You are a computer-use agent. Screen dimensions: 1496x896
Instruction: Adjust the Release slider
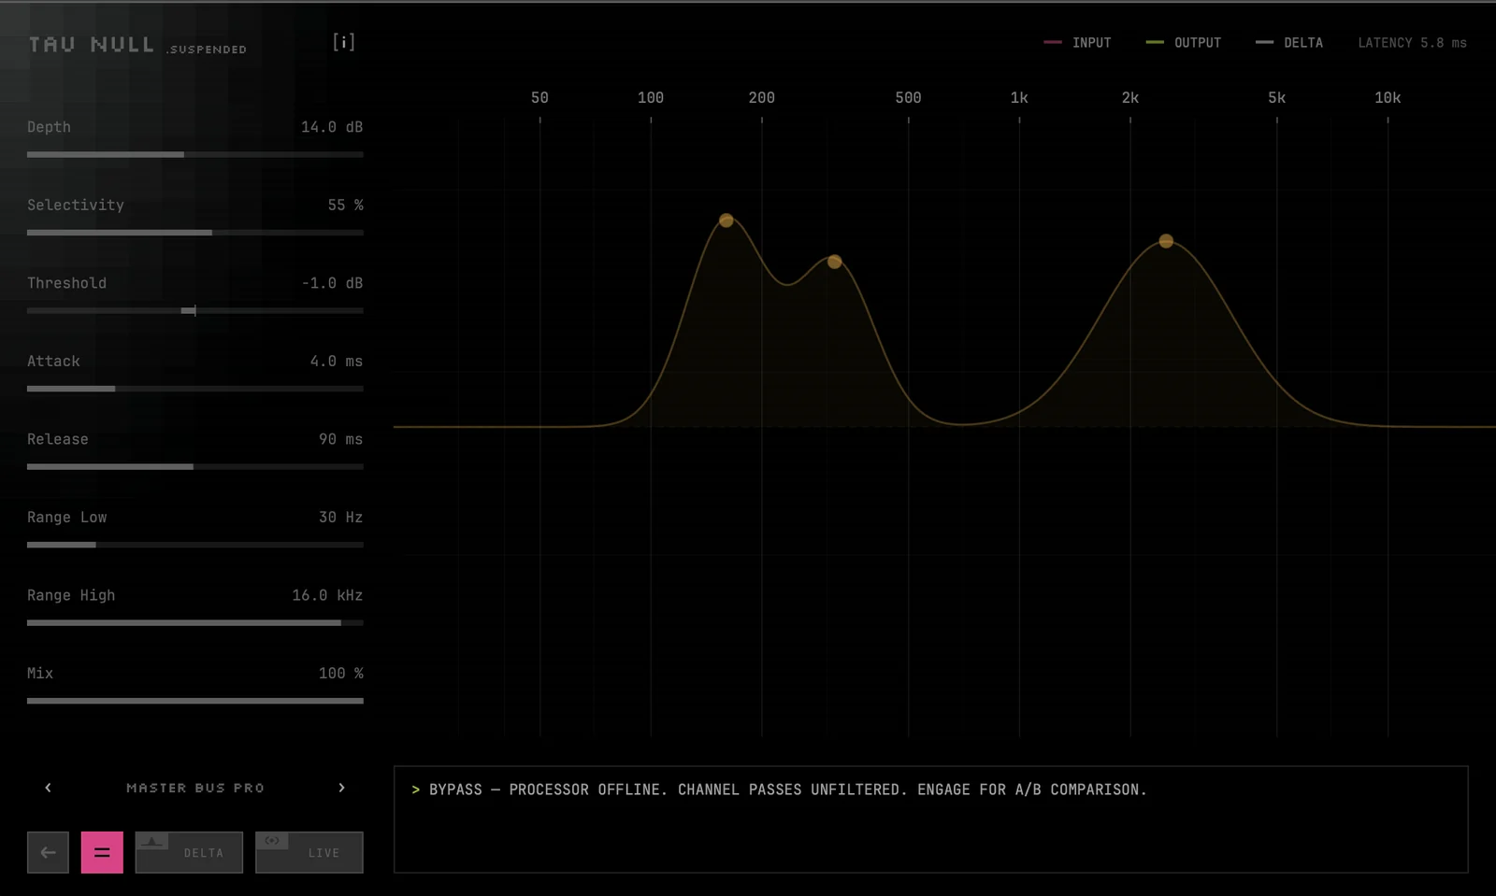tap(195, 466)
